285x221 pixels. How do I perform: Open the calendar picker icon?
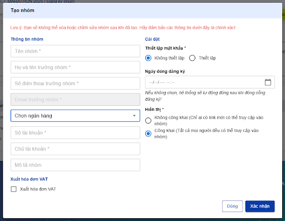(268, 82)
